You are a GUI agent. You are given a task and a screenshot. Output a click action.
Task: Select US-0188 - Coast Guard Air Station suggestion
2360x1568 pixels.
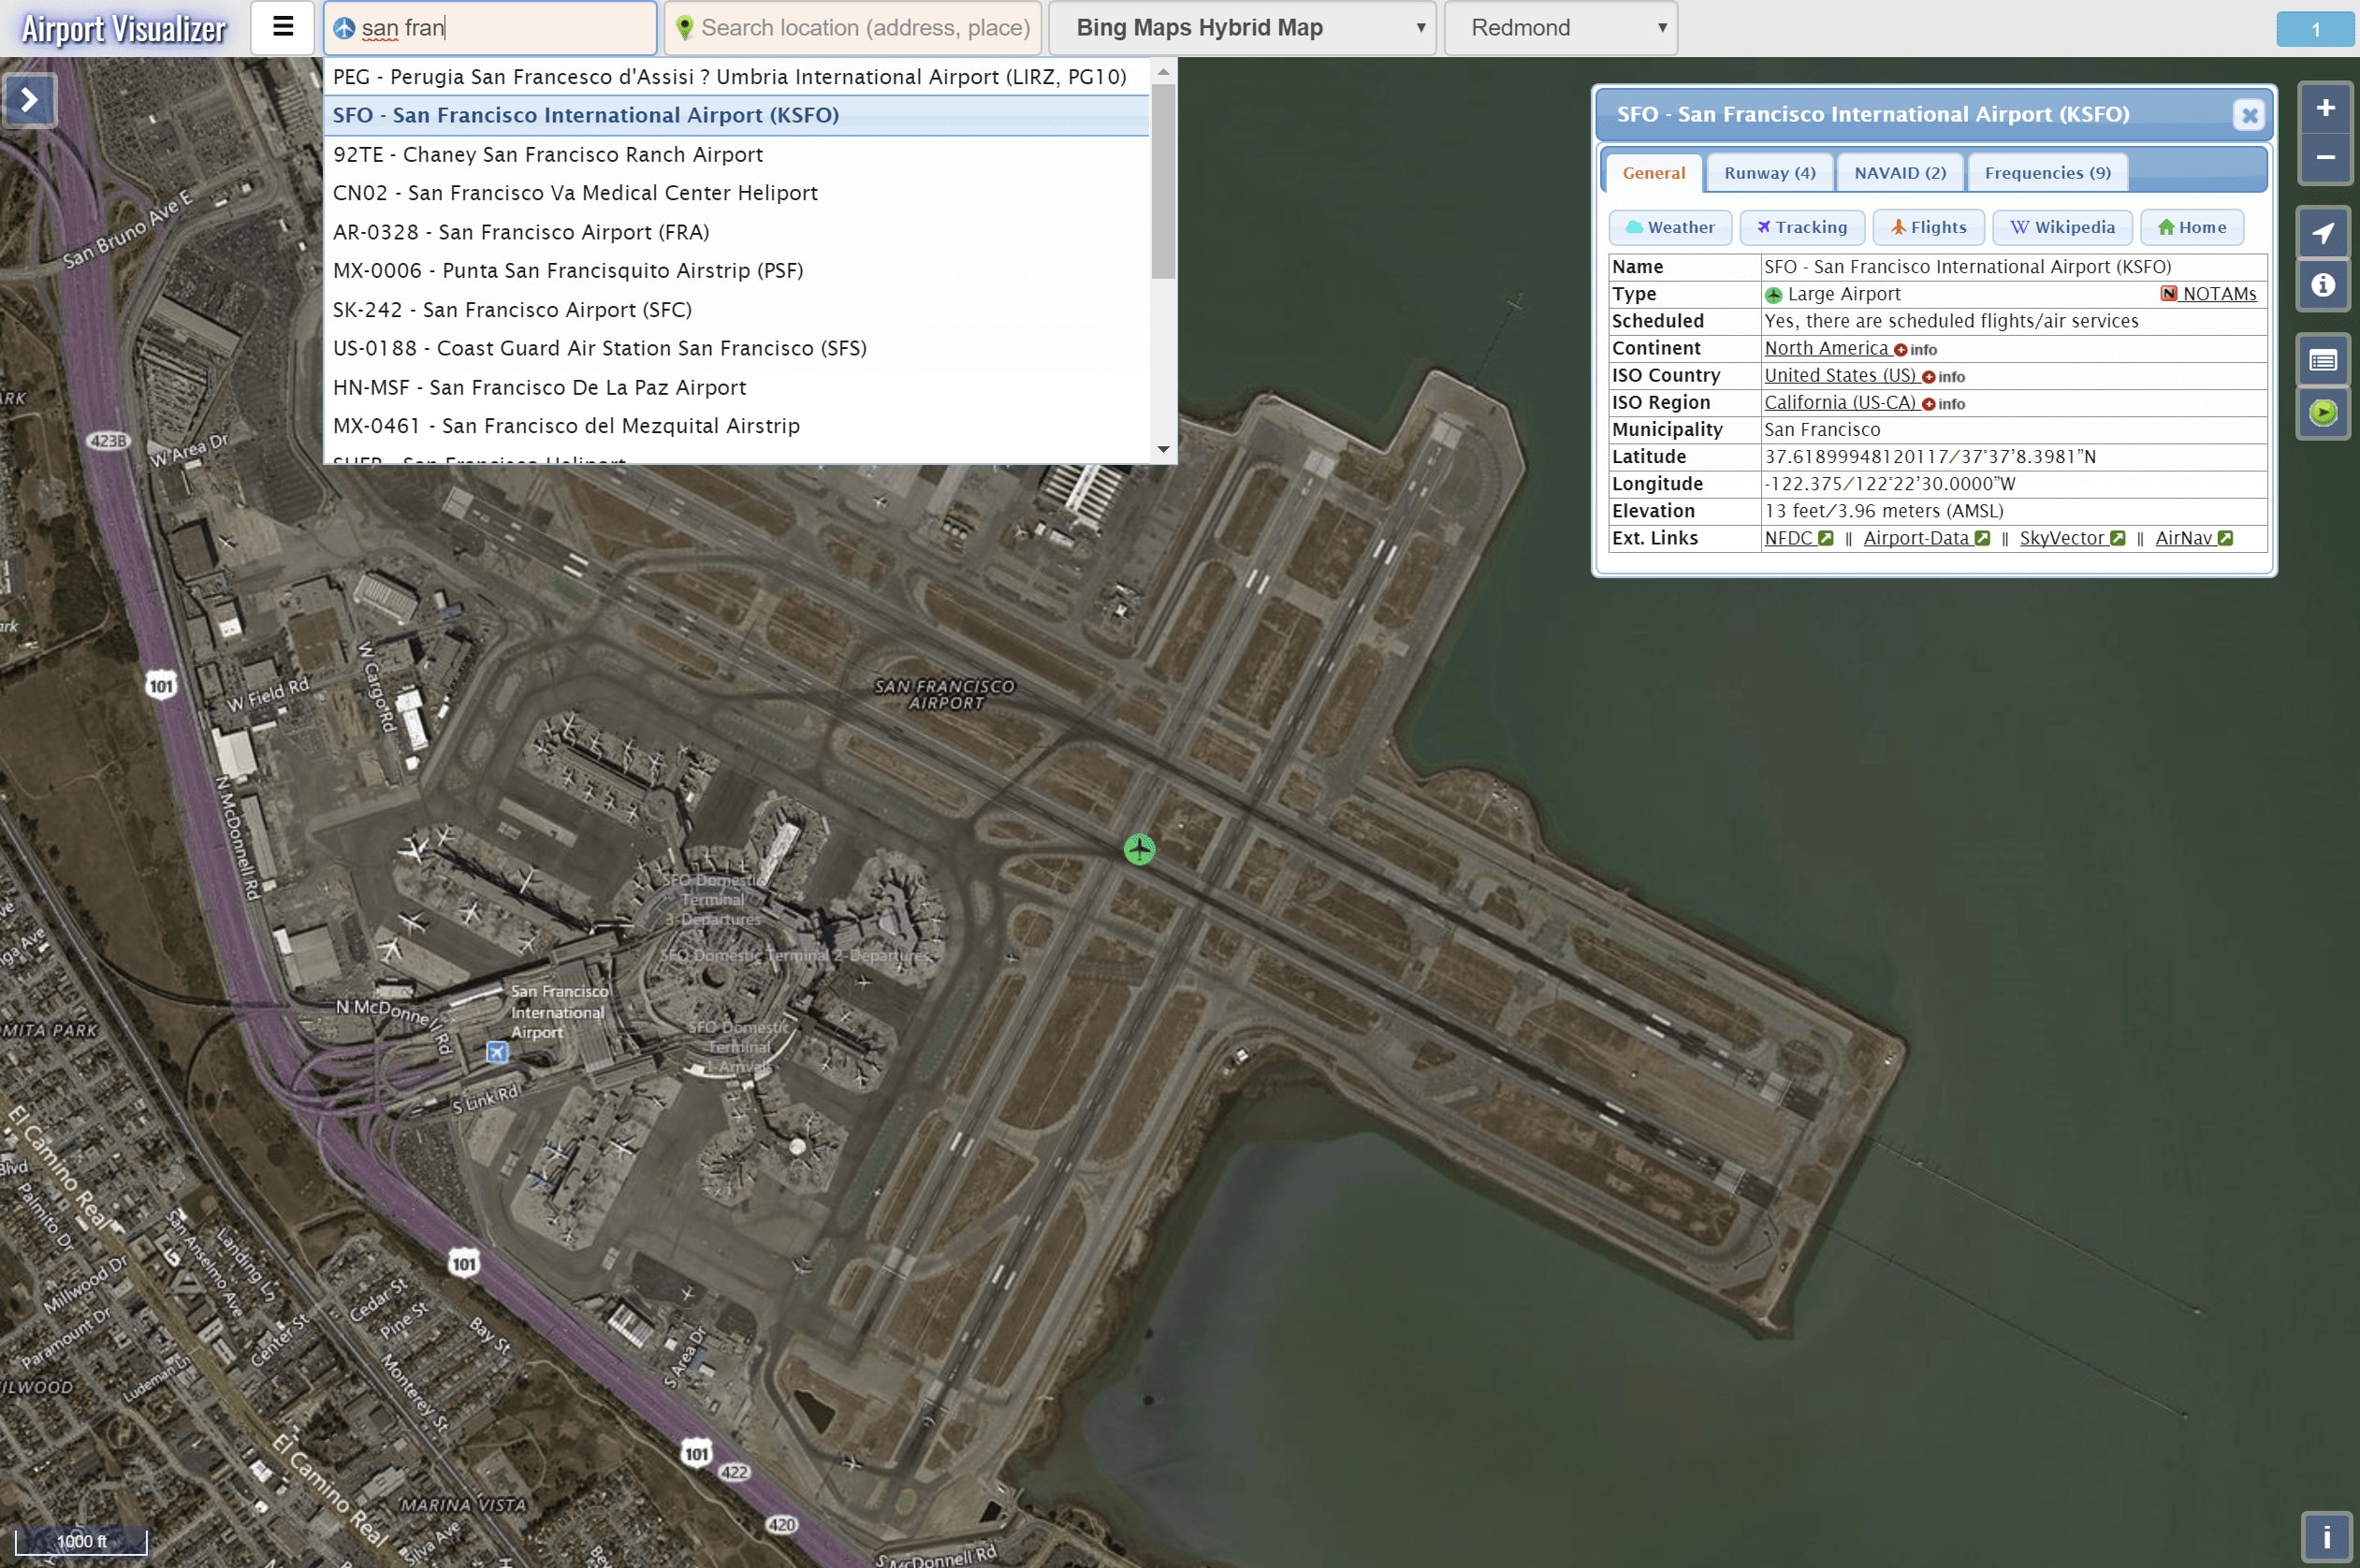(x=736, y=349)
